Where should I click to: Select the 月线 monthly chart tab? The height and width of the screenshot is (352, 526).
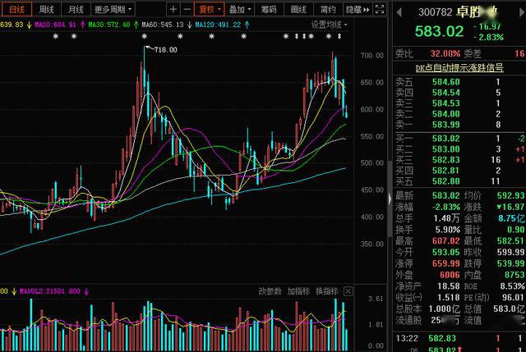[x=75, y=10]
